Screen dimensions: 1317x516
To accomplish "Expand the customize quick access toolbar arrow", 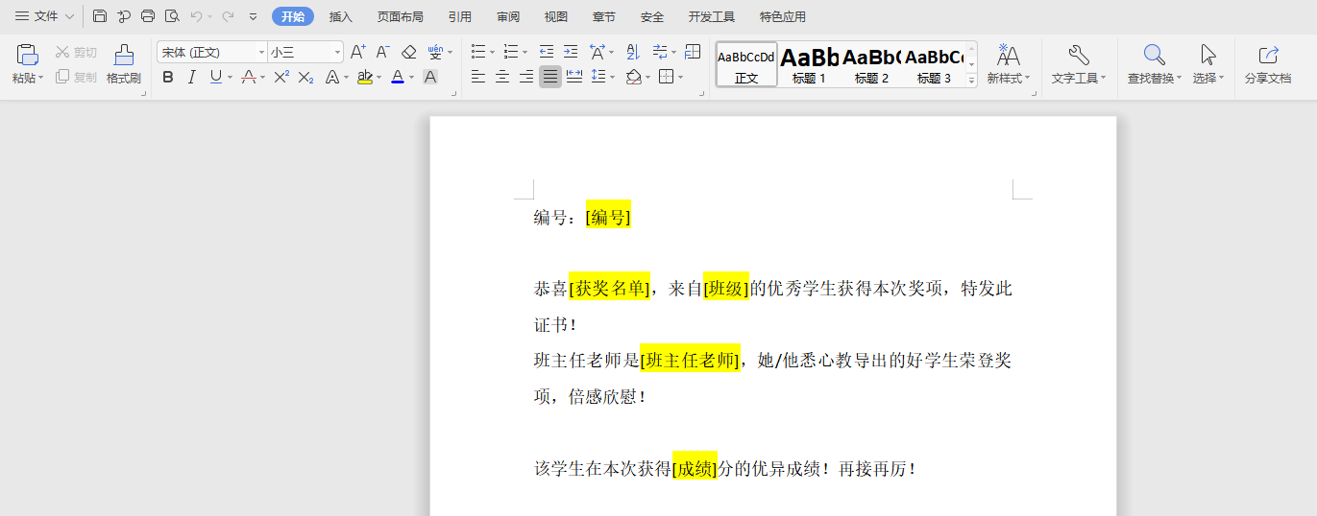I will pyautogui.click(x=253, y=16).
